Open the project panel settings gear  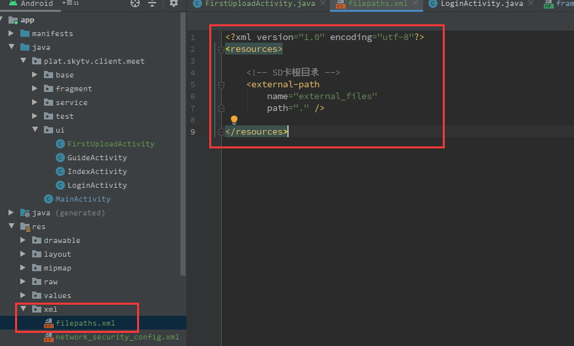click(174, 3)
